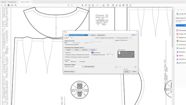Go to next page arrow icon
Screen dimensions: 186x105
coord(72,5)
